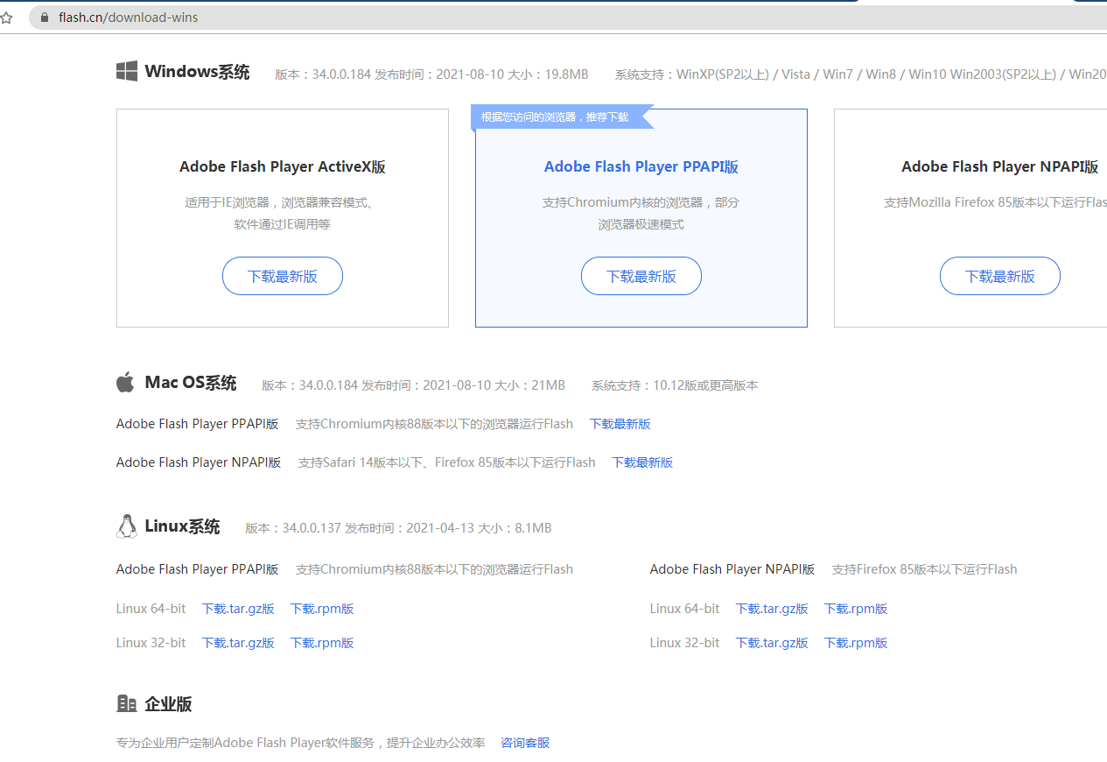Download Linux 64-bit PPAPI rpm version

(x=322, y=609)
